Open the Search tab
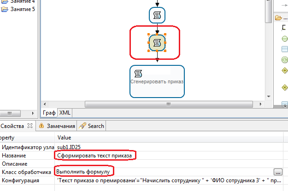Image resolution: width=288 pixels, height=191 pixels. point(92,126)
